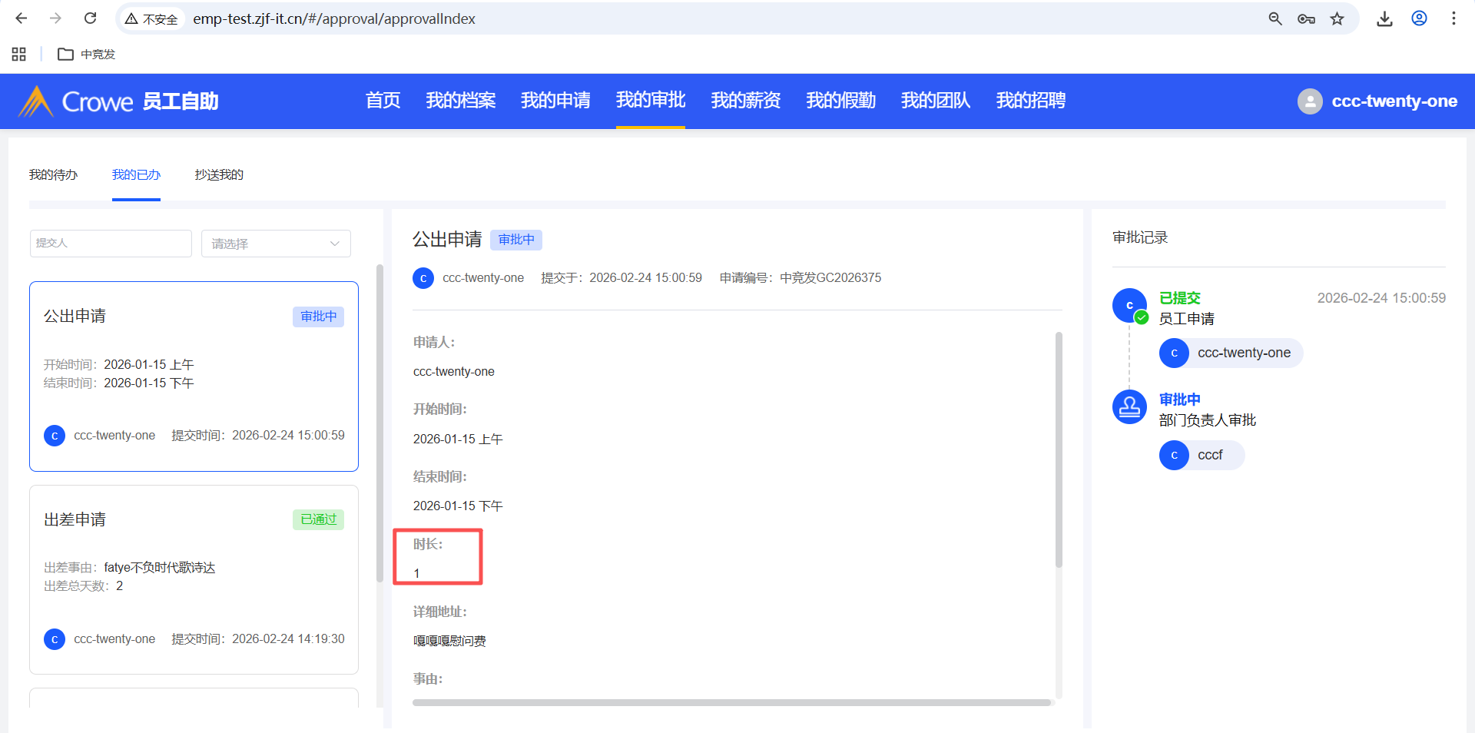Click the 嘎嘎嘎慰问费 address value
Viewport: 1475px width, 733px height.
point(449,641)
